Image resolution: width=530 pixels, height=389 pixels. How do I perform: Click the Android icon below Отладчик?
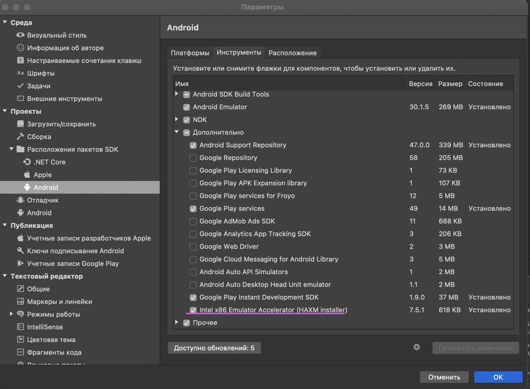pos(20,213)
